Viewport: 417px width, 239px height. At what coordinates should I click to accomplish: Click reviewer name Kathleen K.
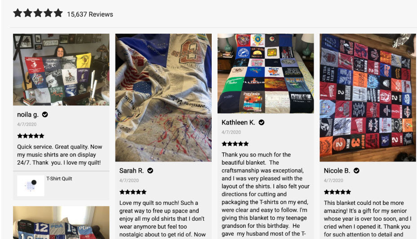(238, 122)
